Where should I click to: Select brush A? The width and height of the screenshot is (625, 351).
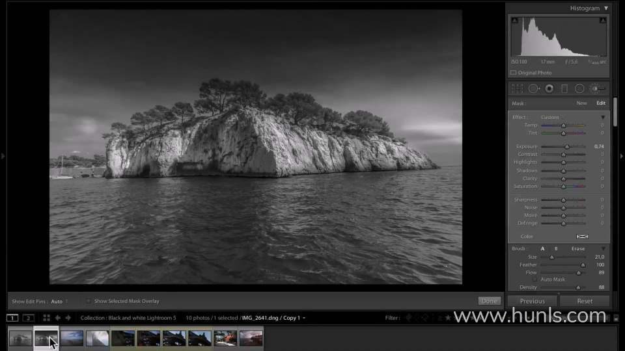tap(542, 249)
